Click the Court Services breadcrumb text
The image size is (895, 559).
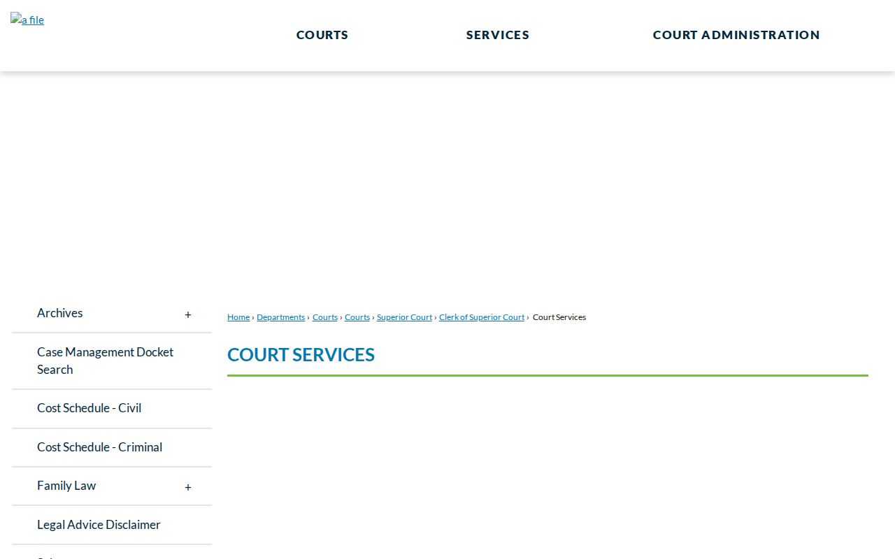pyautogui.click(x=559, y=317)
